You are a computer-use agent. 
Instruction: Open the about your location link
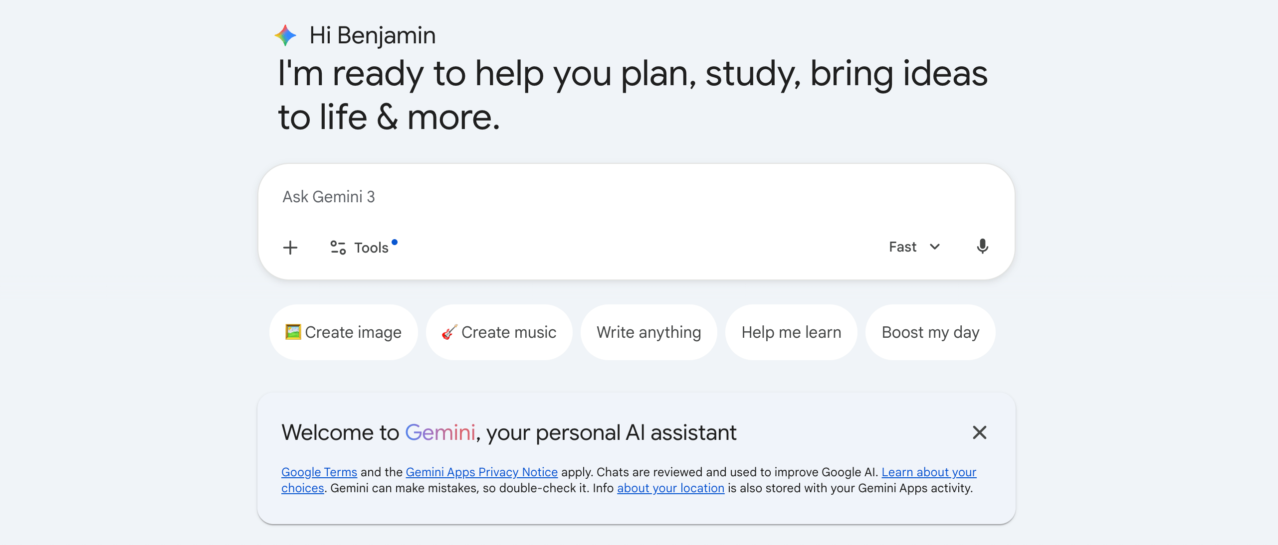tap(670, 488)
